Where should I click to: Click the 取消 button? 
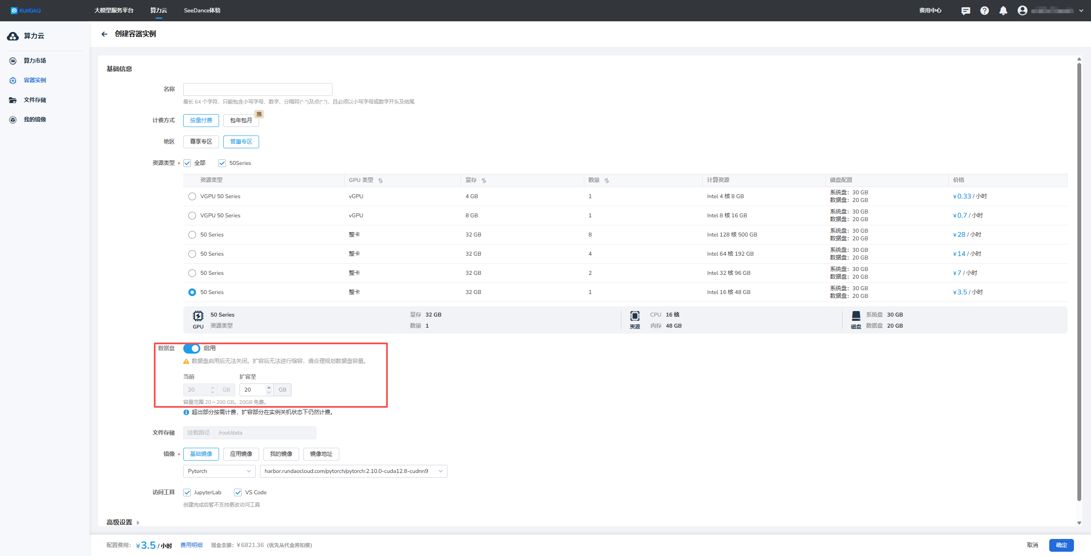[x=1033, y=545]
